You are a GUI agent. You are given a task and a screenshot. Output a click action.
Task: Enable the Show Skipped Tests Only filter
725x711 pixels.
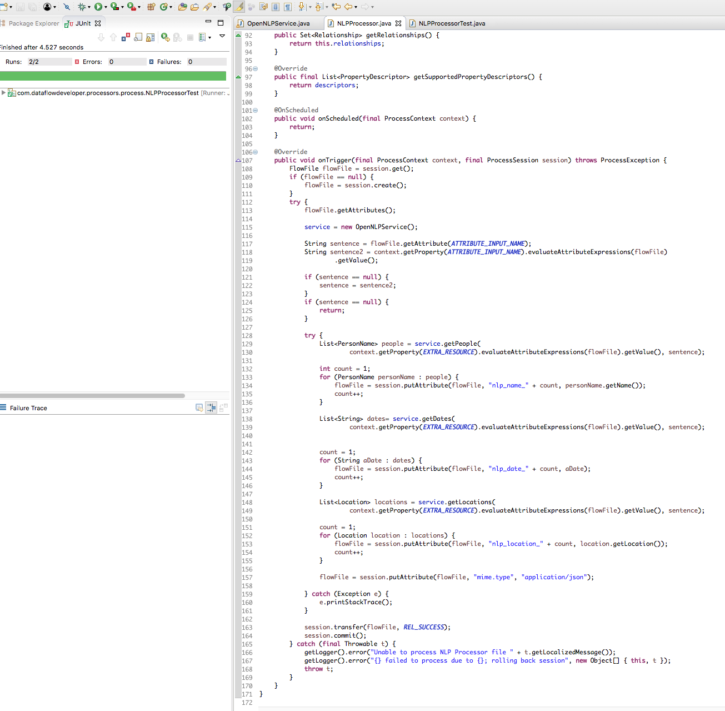pos(138,37)
